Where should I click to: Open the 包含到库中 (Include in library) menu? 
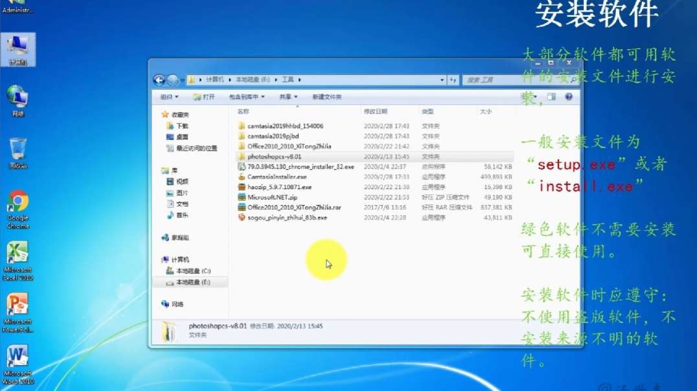247,96
